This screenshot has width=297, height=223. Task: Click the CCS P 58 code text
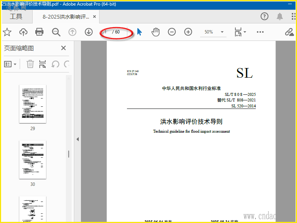tap(132, 74)
